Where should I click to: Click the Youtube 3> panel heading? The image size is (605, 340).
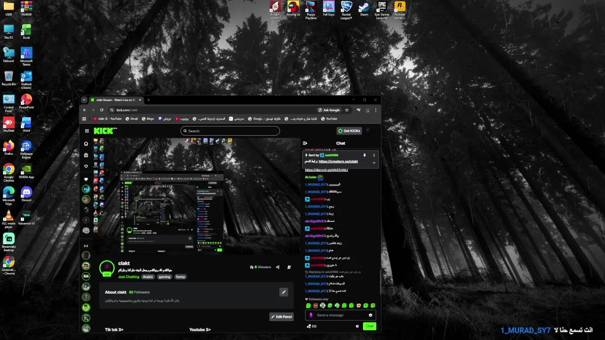click(200, 330)
